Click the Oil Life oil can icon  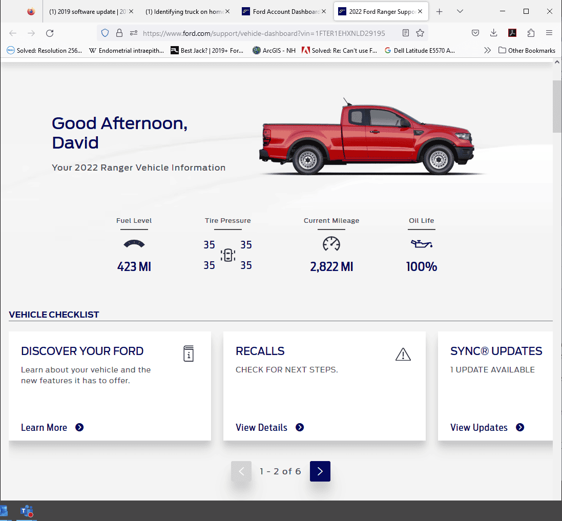[x=422, y=244]
